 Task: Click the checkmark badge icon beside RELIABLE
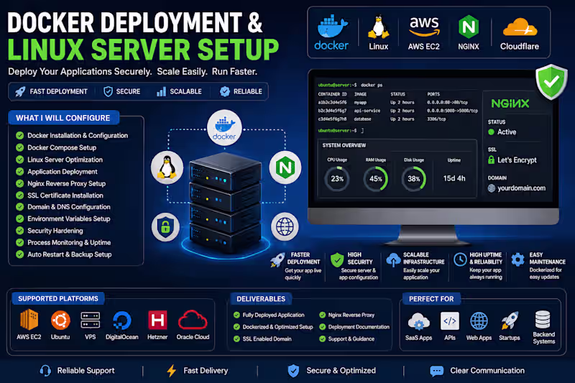(225, 91)
